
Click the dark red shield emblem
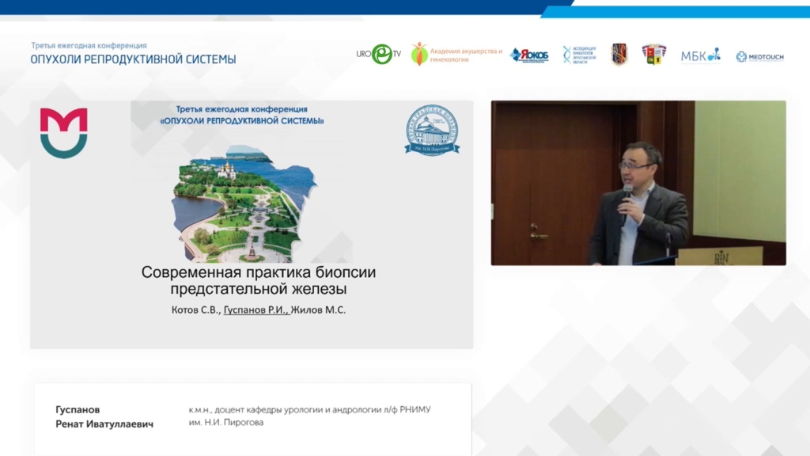[619, 55]
